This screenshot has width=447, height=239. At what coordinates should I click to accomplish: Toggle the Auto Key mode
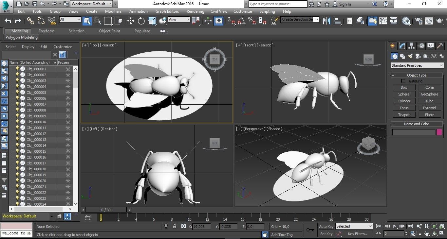pyautogui.click(x=326, y=226)
